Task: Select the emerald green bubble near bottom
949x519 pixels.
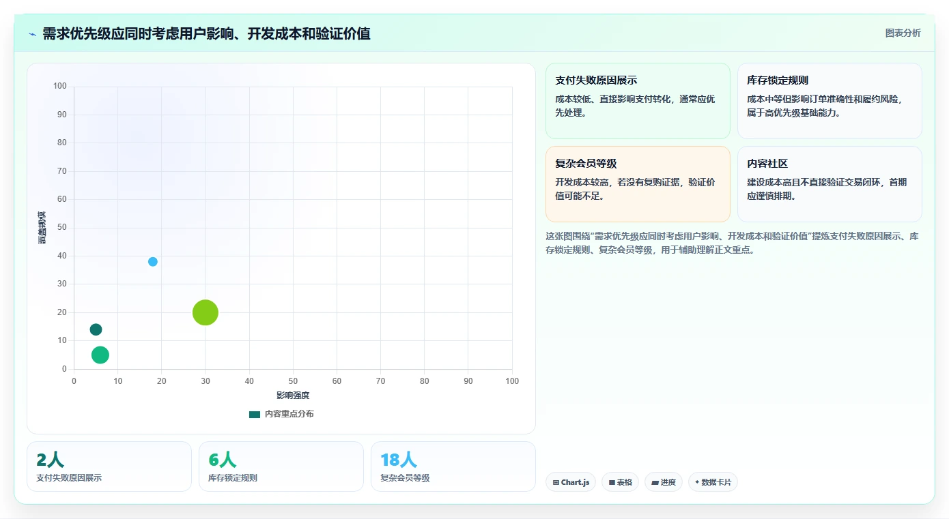Action: pyautogui.click(x=100, y=355)
